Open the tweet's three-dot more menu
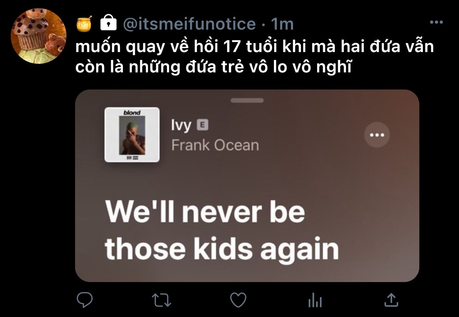The width and height of the screenshot is (459, 317). [x=436, y=22]
